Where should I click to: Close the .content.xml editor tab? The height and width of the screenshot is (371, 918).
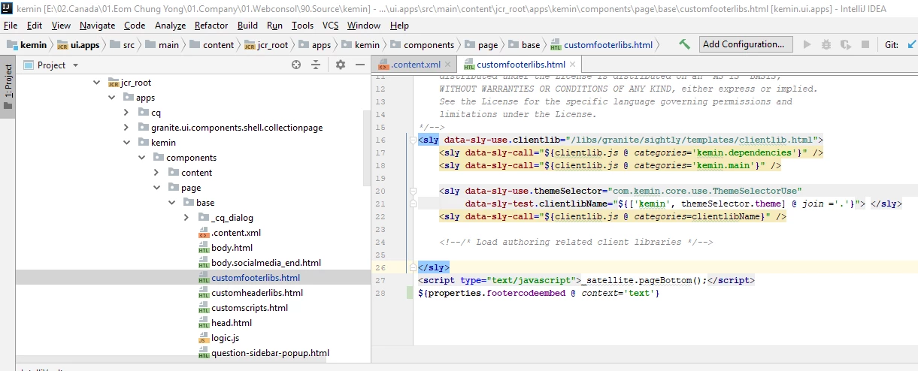(x=448, y=65)
